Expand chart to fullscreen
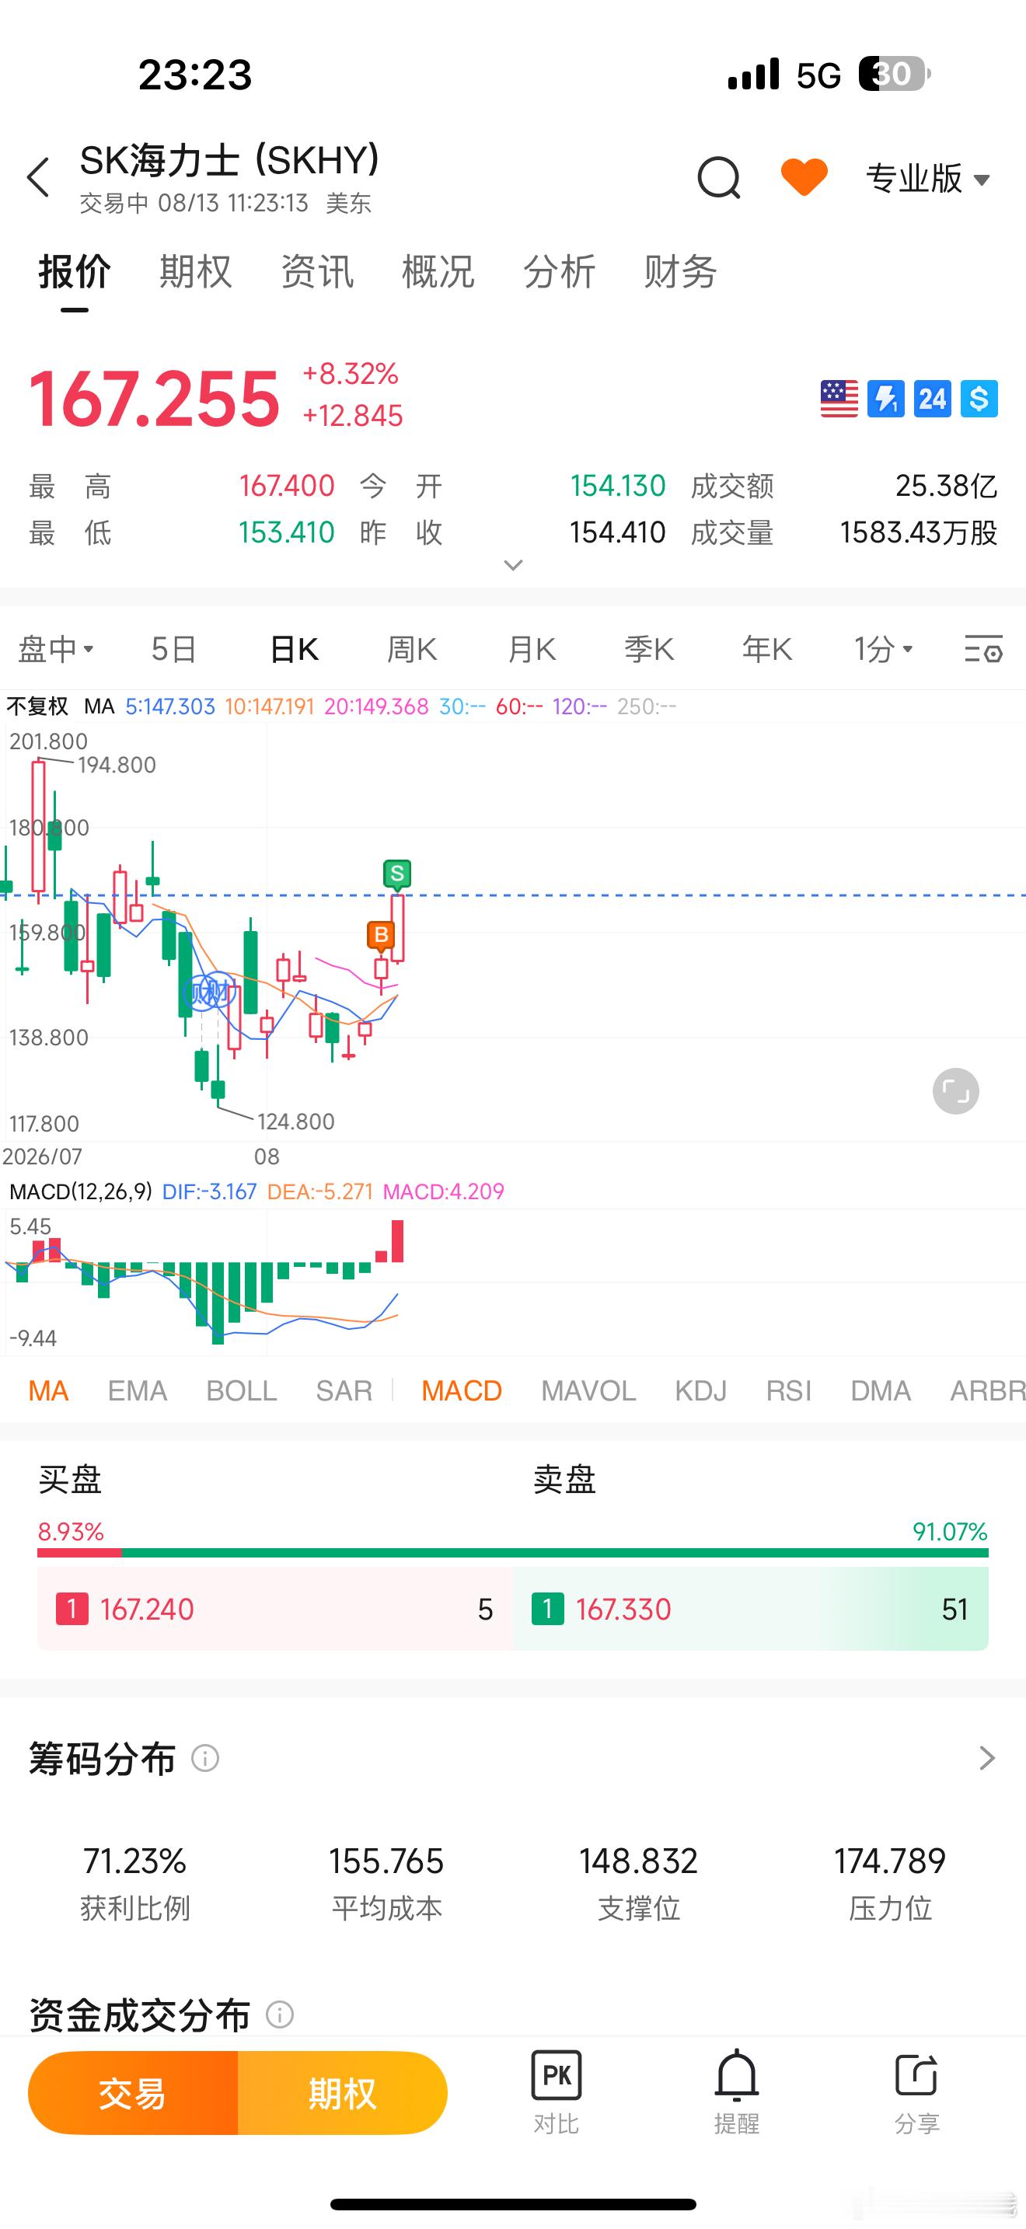Image resolution: width=1026 pixels, height=2229 pixels. (x=955, y=1091)
